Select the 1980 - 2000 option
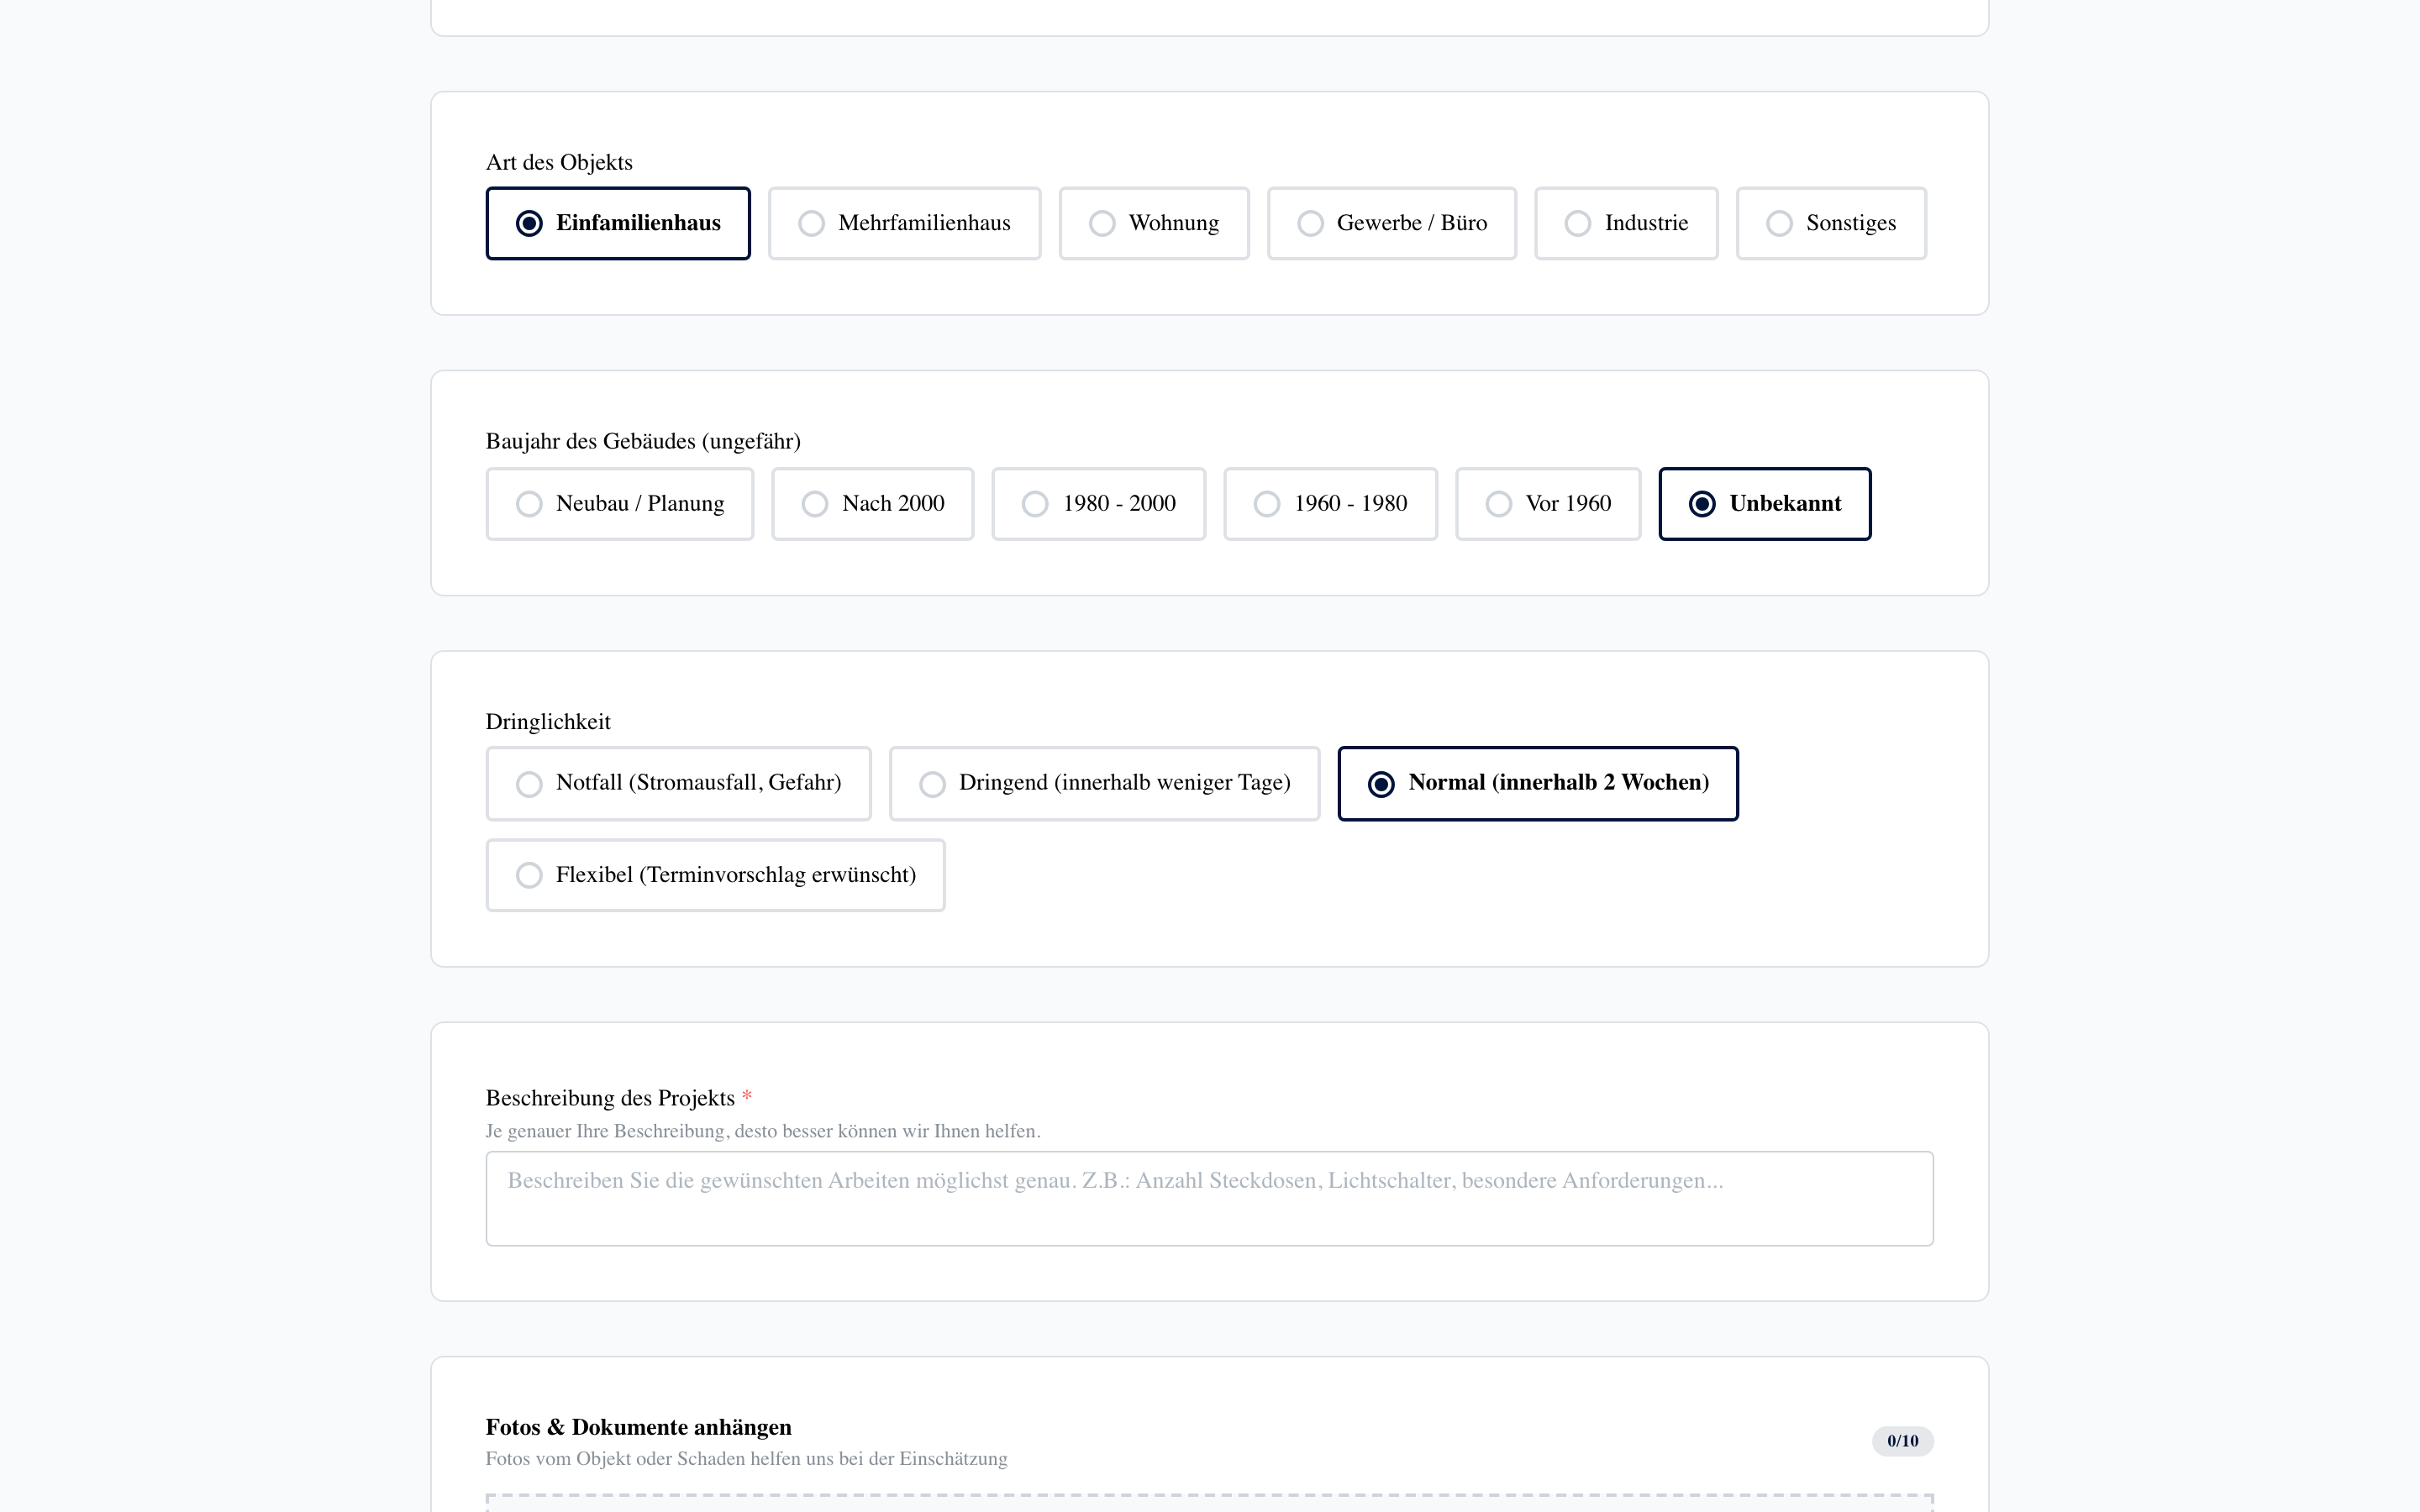Viewport: 2420px width, 1512px height. click(1098, 504)
